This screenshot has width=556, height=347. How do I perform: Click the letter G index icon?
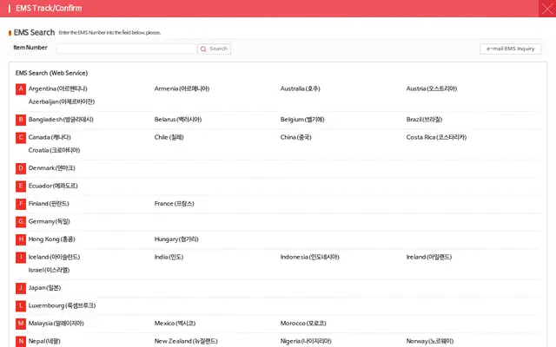(21, 222)
